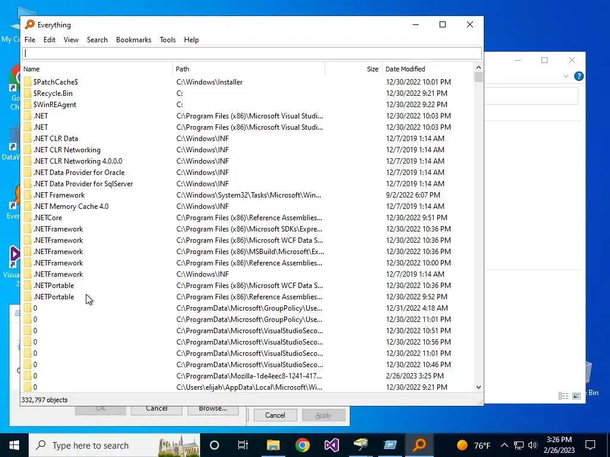Show hidden system tray icons
The width and height of the screenshot is (610, 457).
point(504,445)
